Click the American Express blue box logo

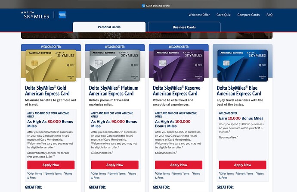tap(62, 15)
